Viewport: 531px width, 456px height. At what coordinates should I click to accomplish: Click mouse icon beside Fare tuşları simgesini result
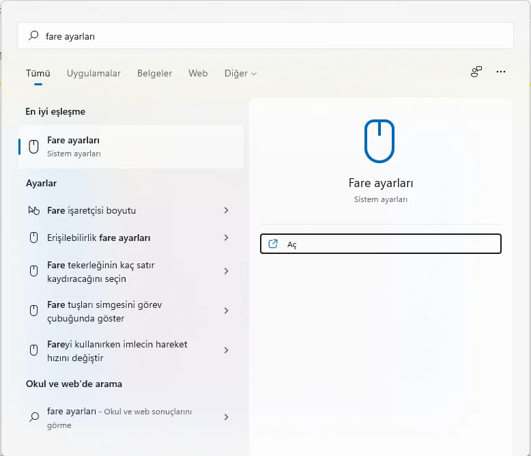click(x=33, y=311)
